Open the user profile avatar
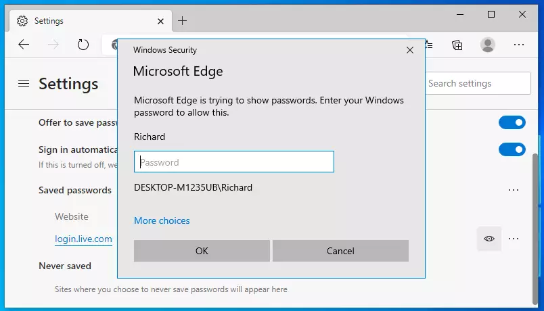The width and height of the screenshot is (544, 311). (487, 45)
